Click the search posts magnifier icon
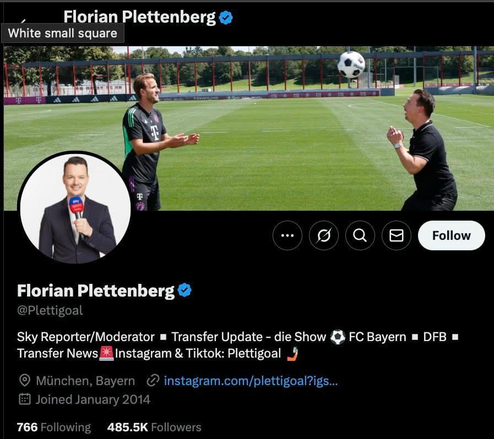Viewport: 494px width, 439px height. [360, 235]
